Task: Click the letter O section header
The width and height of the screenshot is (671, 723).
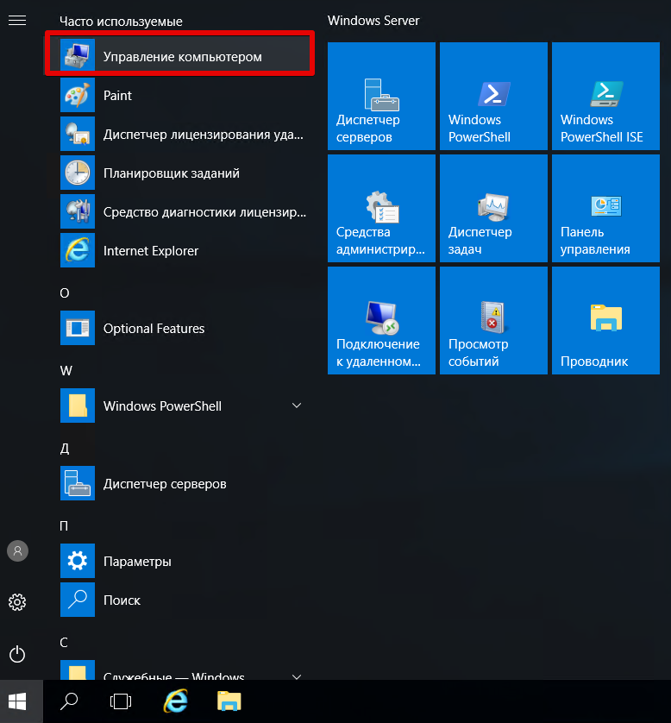Action: (65, 293)
